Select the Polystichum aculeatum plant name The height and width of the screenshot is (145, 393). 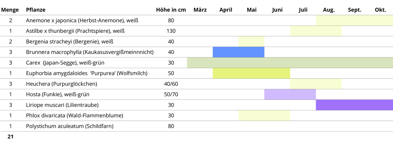coord(74,126)
